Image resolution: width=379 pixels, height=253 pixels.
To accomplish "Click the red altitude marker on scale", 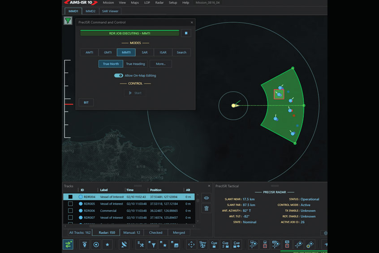I will (69, 104).
